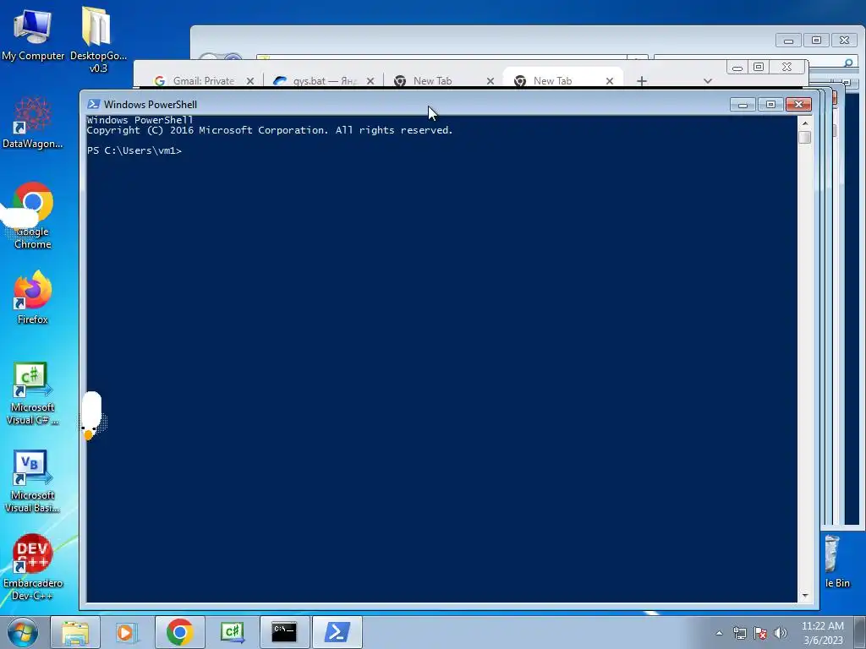Click PowerShell scrollbar up arrow
The height and width of the screenshot is (649, 866).
pos(805,123)
